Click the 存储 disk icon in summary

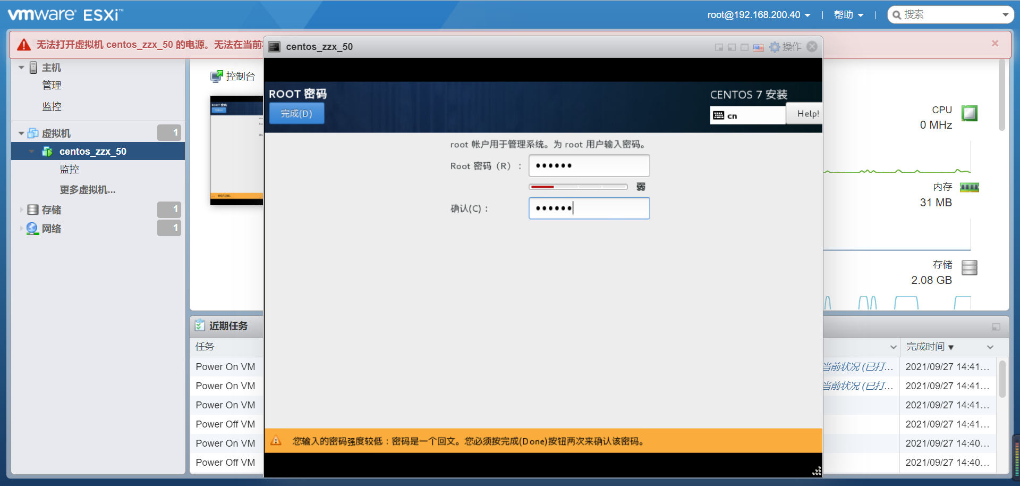tap(970, 267)
